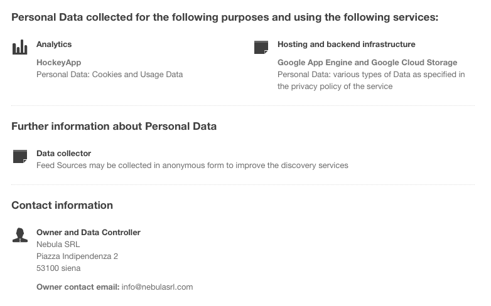Image resolution: width=491 pixels, height=306 pixels.
Task: Click the Piazza Indipendenza 2 address line
Action: [77, 256]
